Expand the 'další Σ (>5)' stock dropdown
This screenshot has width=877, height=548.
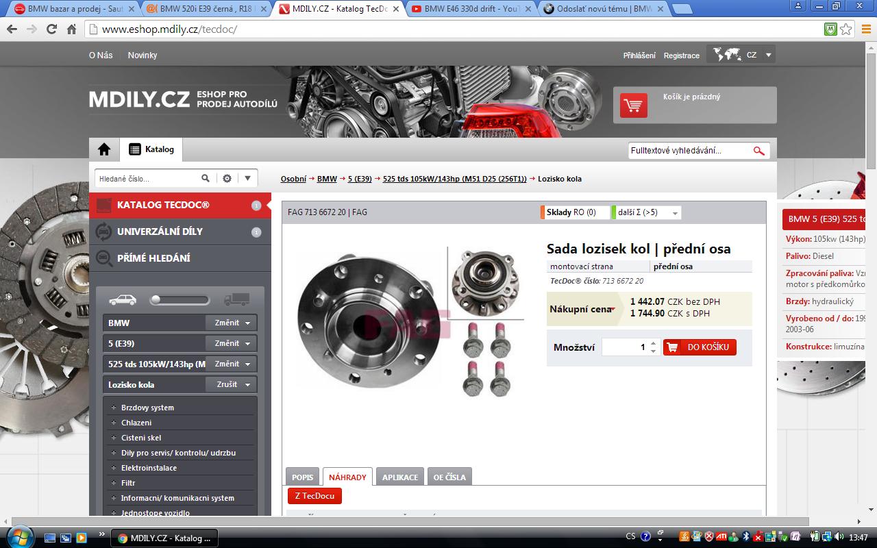pyautogui.click(x=675, y=213)
